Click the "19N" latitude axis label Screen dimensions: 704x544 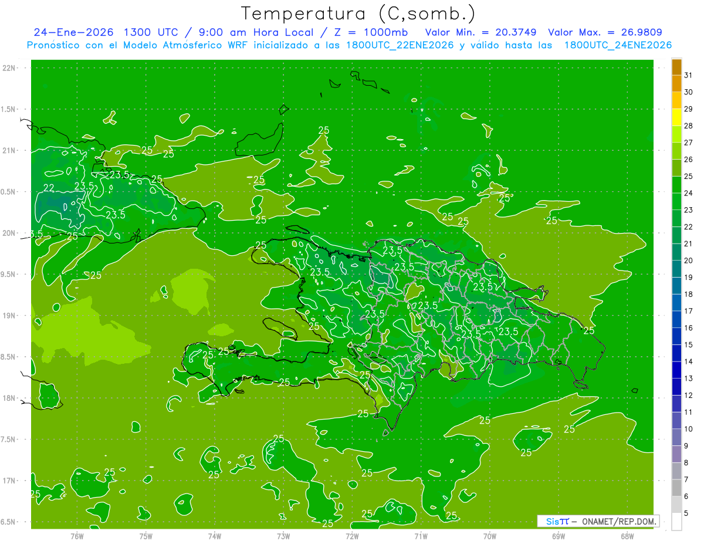pos(9,316)
